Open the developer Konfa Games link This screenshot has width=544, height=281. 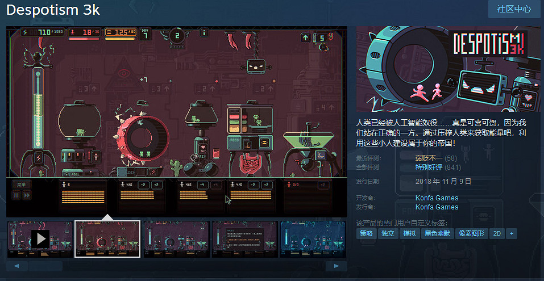(437, 198)
